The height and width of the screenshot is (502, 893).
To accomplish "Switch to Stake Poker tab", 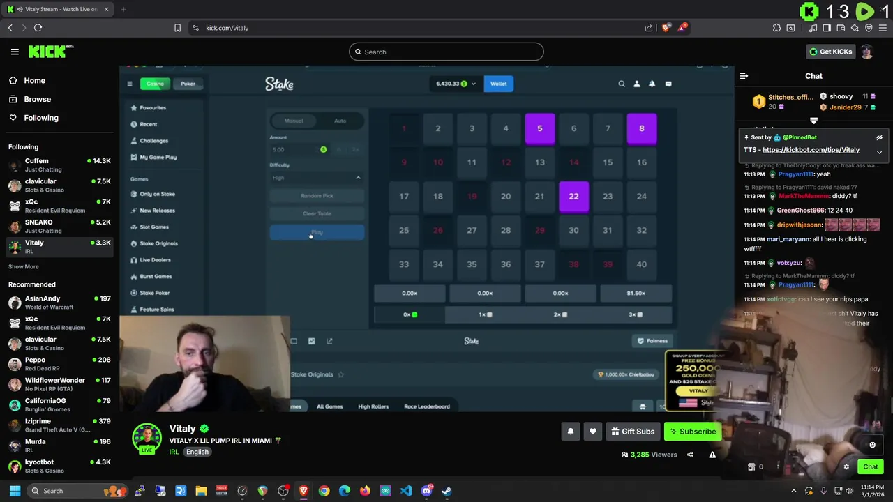I will [188, 84].
